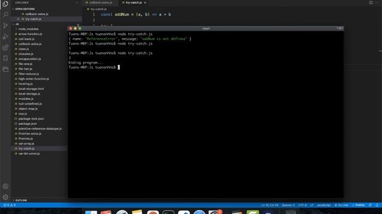
Task: Open var-let-const.js file
Action: [29, 153]
